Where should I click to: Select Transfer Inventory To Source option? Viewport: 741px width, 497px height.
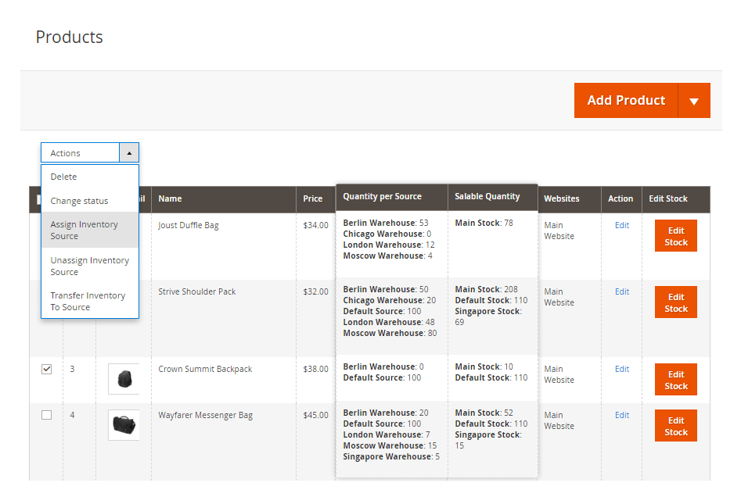pos(88,301)
